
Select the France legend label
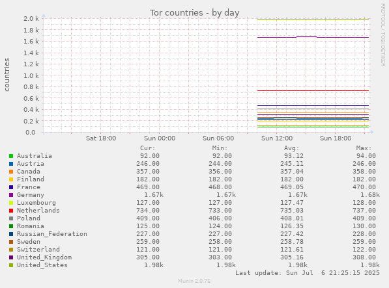(x=28, y=187)
